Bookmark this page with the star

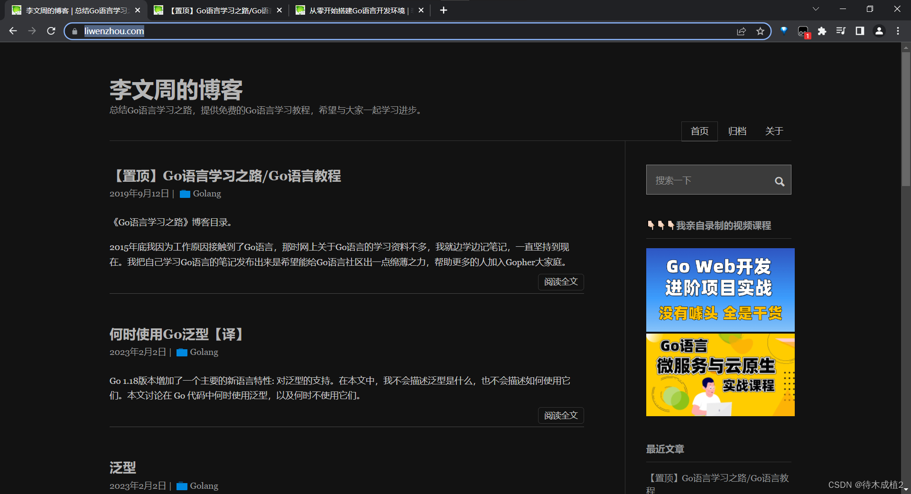[x=760, y=31]
